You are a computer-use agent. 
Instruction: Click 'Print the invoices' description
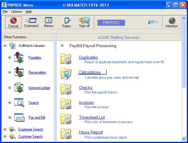pyautogui.click(x=97, y=107)
